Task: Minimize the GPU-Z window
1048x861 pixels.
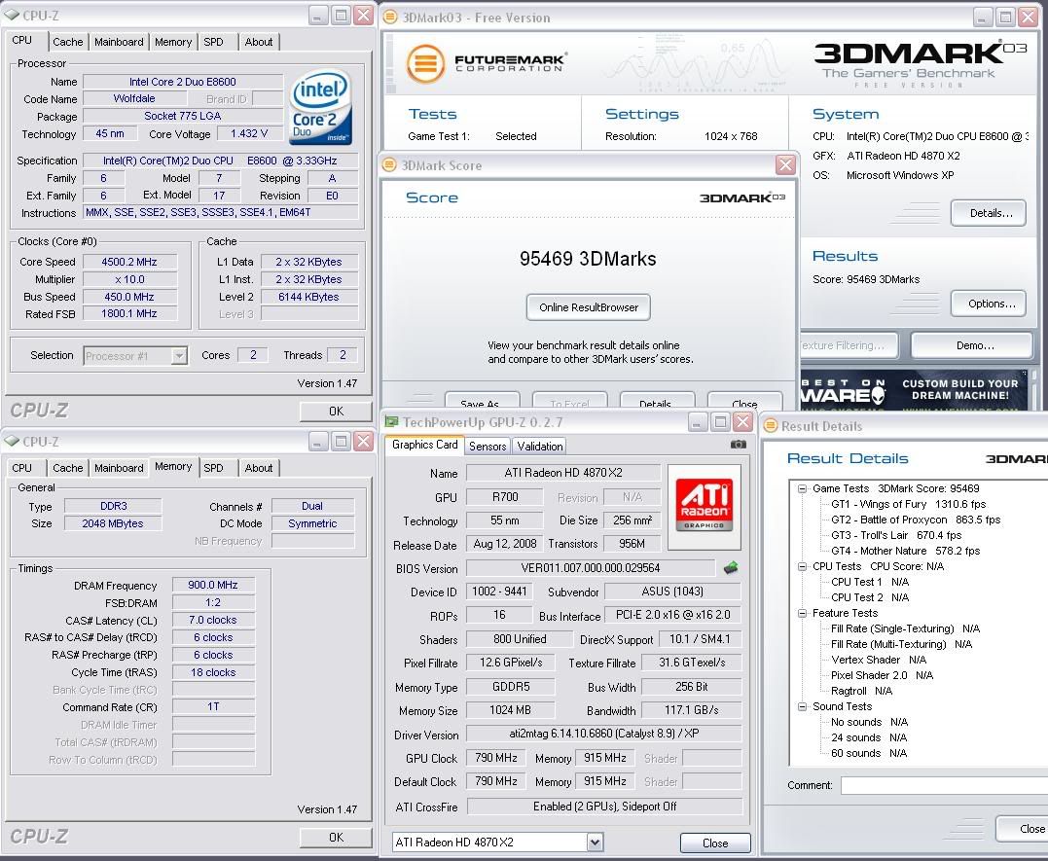Action: 697,422
